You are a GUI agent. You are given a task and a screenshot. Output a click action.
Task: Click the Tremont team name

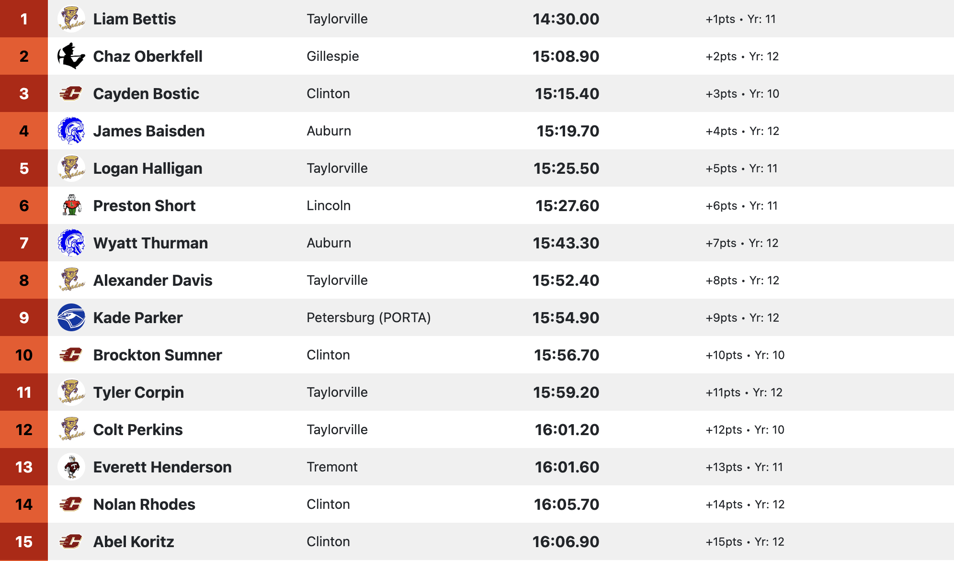[332, 467]
